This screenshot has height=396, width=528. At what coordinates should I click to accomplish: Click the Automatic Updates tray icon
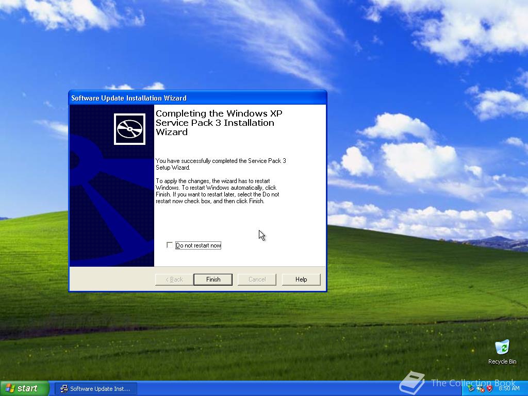pyautogui.click(x=471, y=389)
